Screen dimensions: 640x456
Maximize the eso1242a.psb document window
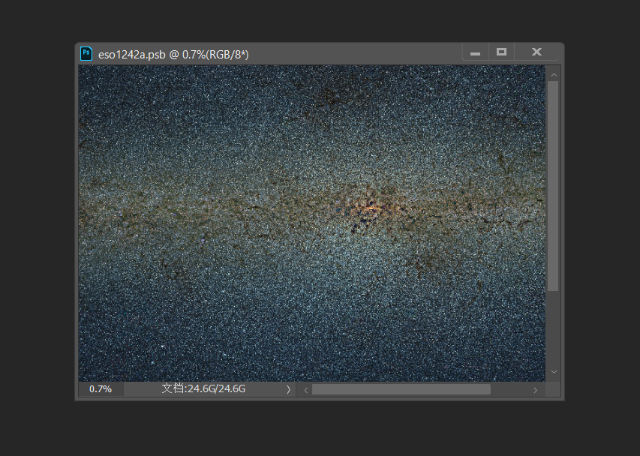pyautogui.click(x=501, y=52)
